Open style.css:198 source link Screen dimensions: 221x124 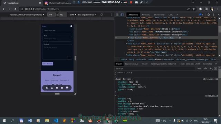point(210,79)
